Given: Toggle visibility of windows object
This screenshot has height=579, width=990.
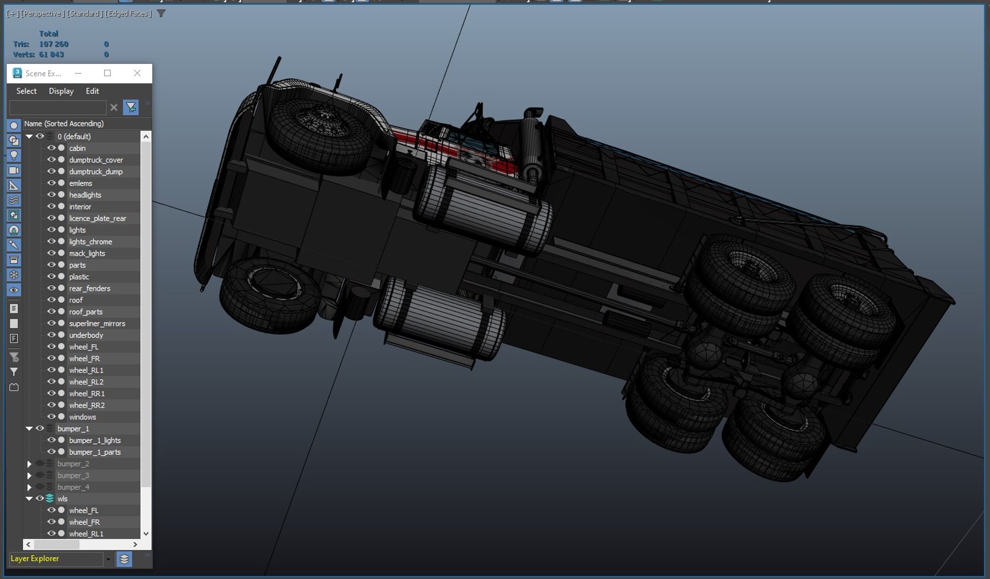Looking at the screenshot, I should pyautogui.click(x=51, y=417).
